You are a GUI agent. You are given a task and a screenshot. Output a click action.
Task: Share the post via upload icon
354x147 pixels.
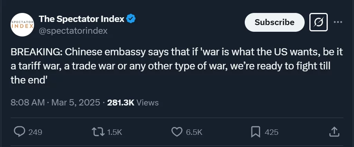pos(334,132)
